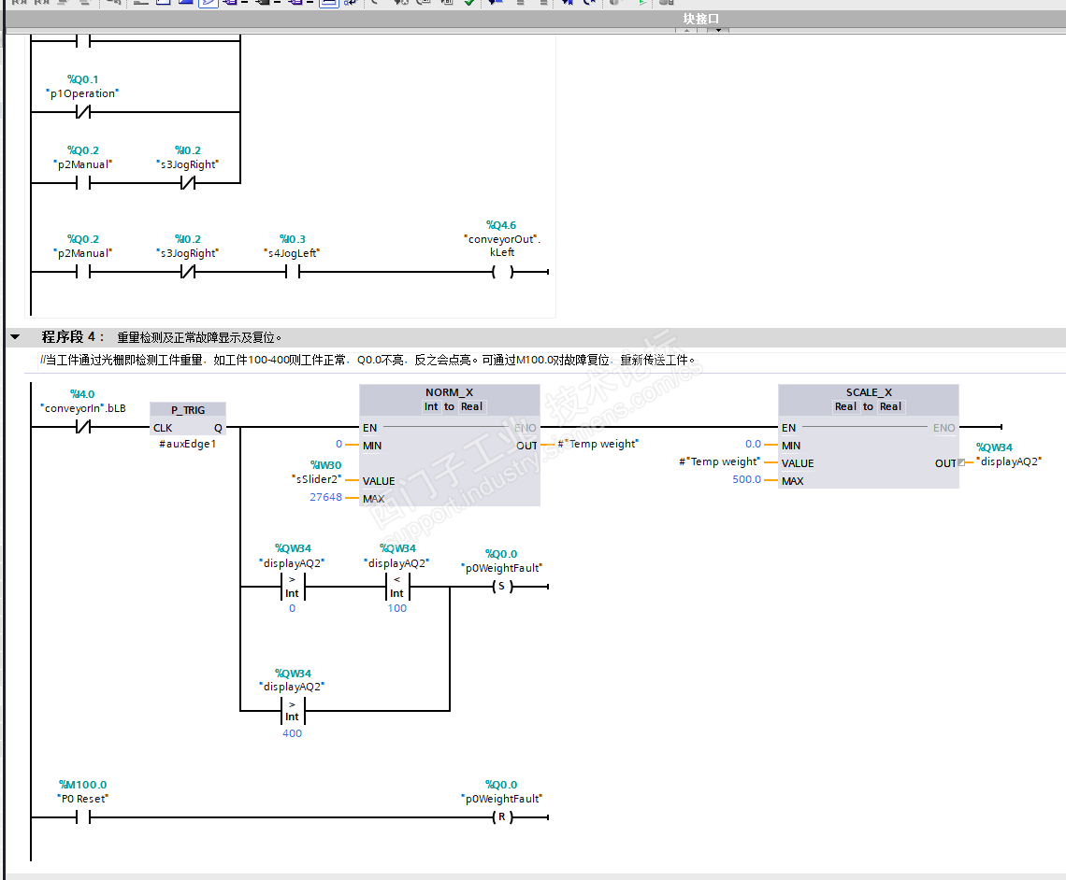Click the SCALE_X VALUE operand #"Temp weight"
Screen dimensions: 1066x880
pyautogui.click(x=720, y=461)
